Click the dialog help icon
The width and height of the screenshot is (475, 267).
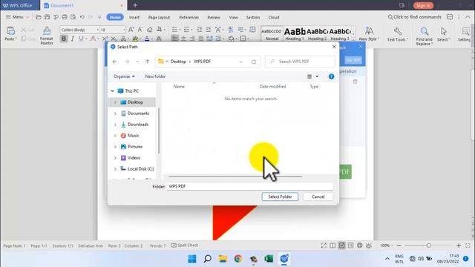[331, 76]
